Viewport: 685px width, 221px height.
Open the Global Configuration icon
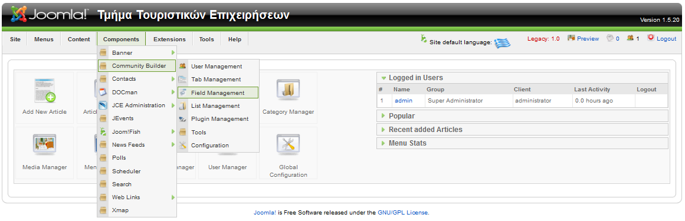[288, 145]
